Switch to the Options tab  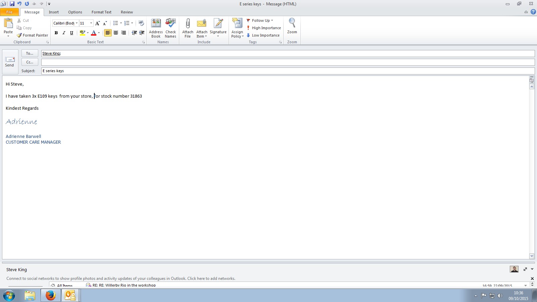click(75, 12)
